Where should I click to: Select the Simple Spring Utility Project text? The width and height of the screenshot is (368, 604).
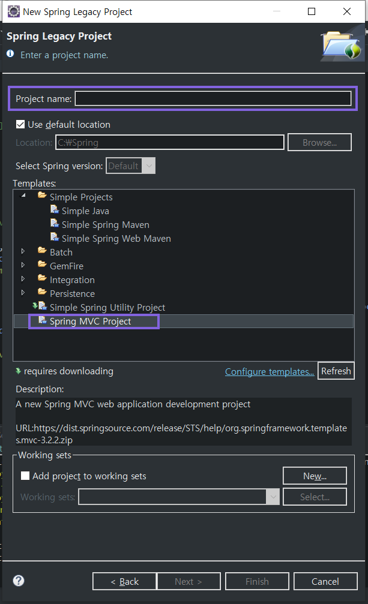tap(107, 307)
